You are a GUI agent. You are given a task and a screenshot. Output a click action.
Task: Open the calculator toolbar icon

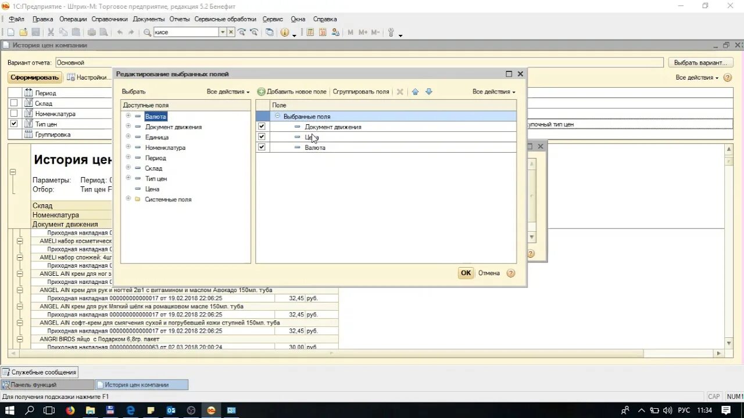(310, 33)
